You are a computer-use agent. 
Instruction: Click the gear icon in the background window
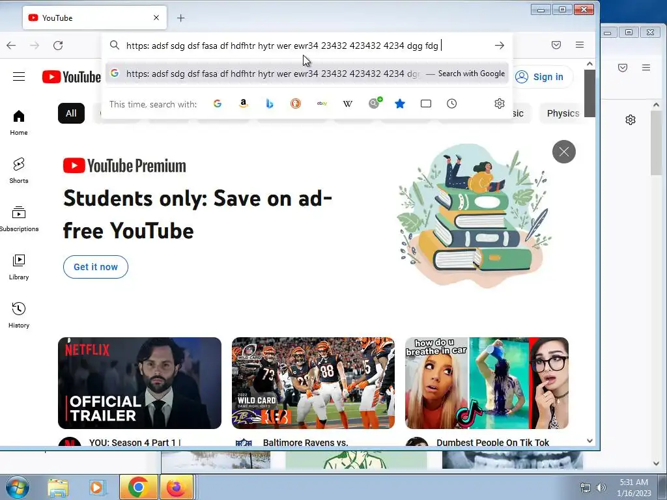click(x=631, y=120)
